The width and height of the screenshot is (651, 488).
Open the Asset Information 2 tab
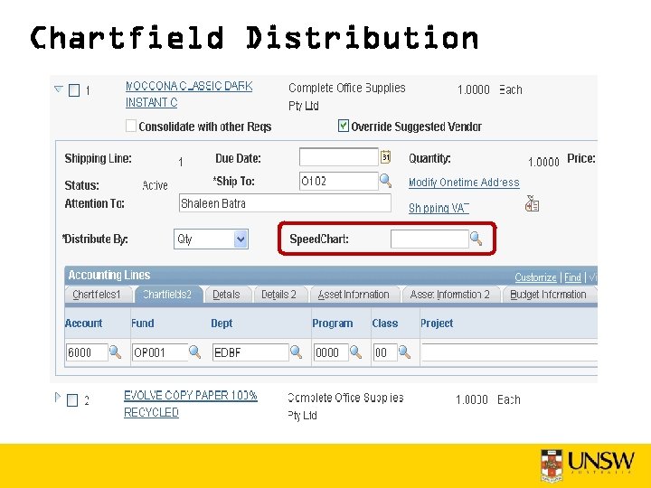[450, 295]
